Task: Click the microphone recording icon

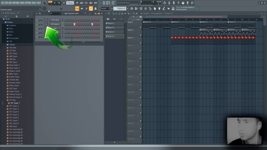Action: pos(174,3)
